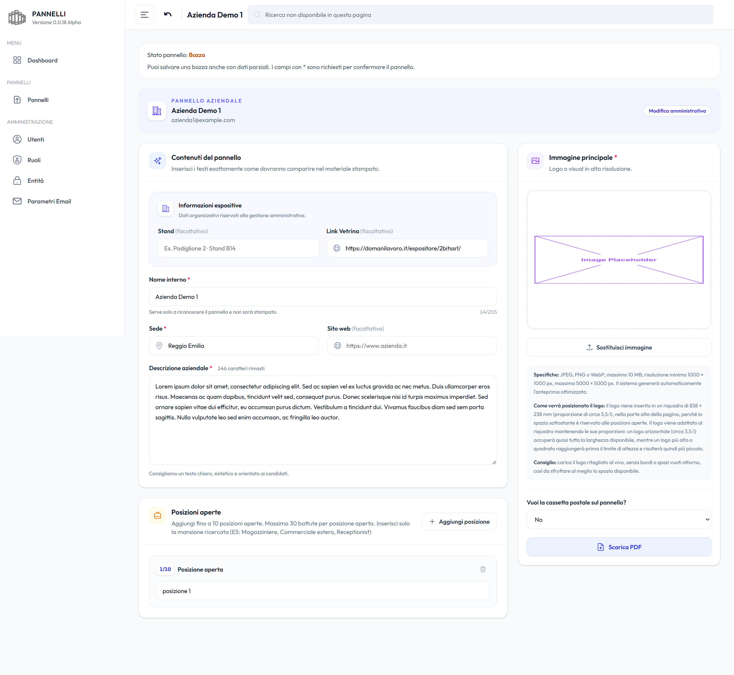Click Modifica amministrativa button

point(677,111)
